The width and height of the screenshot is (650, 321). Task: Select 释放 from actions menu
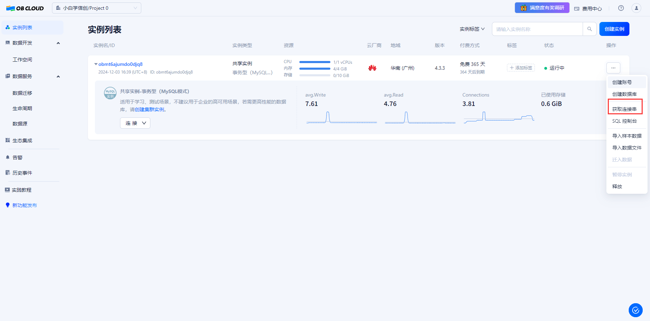coord(627,186)
